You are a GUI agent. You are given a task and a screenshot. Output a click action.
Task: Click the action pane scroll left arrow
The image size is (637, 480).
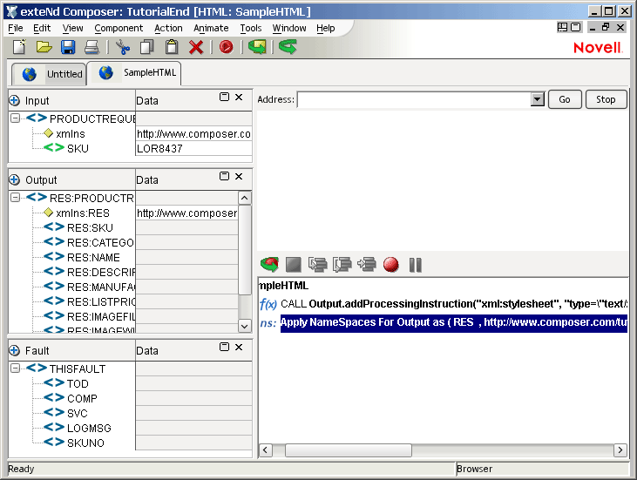click(x=265, y=450)
